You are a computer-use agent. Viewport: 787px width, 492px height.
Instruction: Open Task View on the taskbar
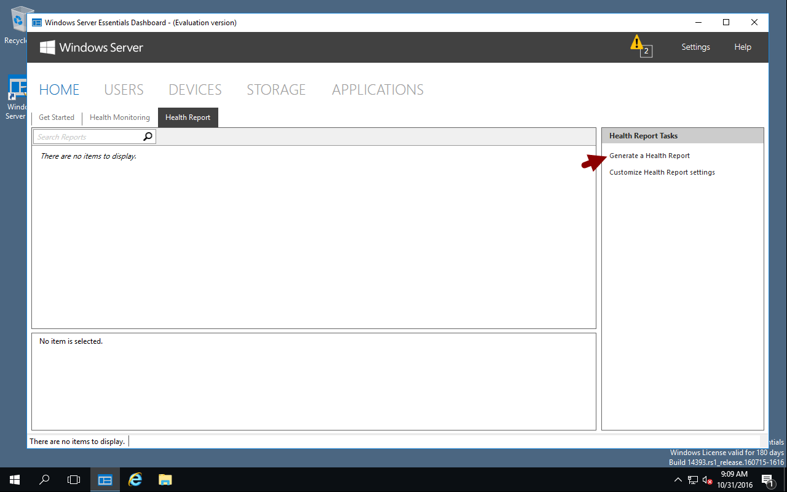click(x=74, y=480)
